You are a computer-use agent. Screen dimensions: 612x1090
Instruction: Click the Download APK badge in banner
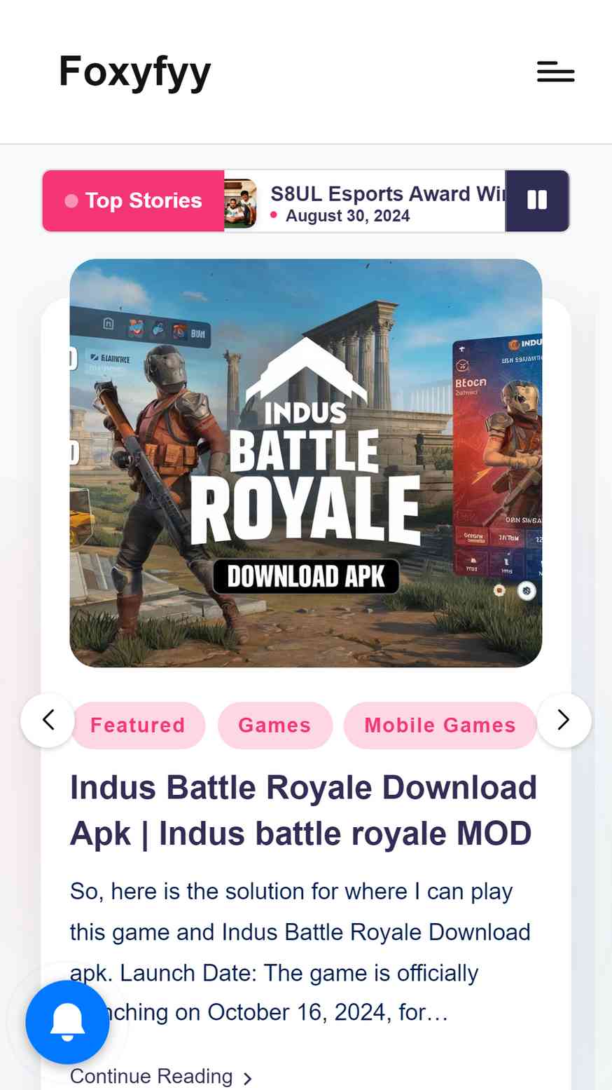[306, 576]
